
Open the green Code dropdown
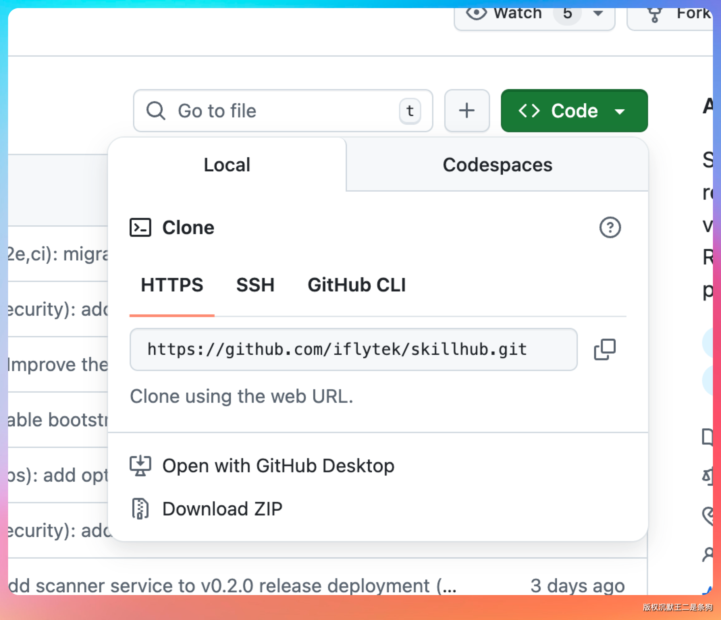(x=574, y=111)
